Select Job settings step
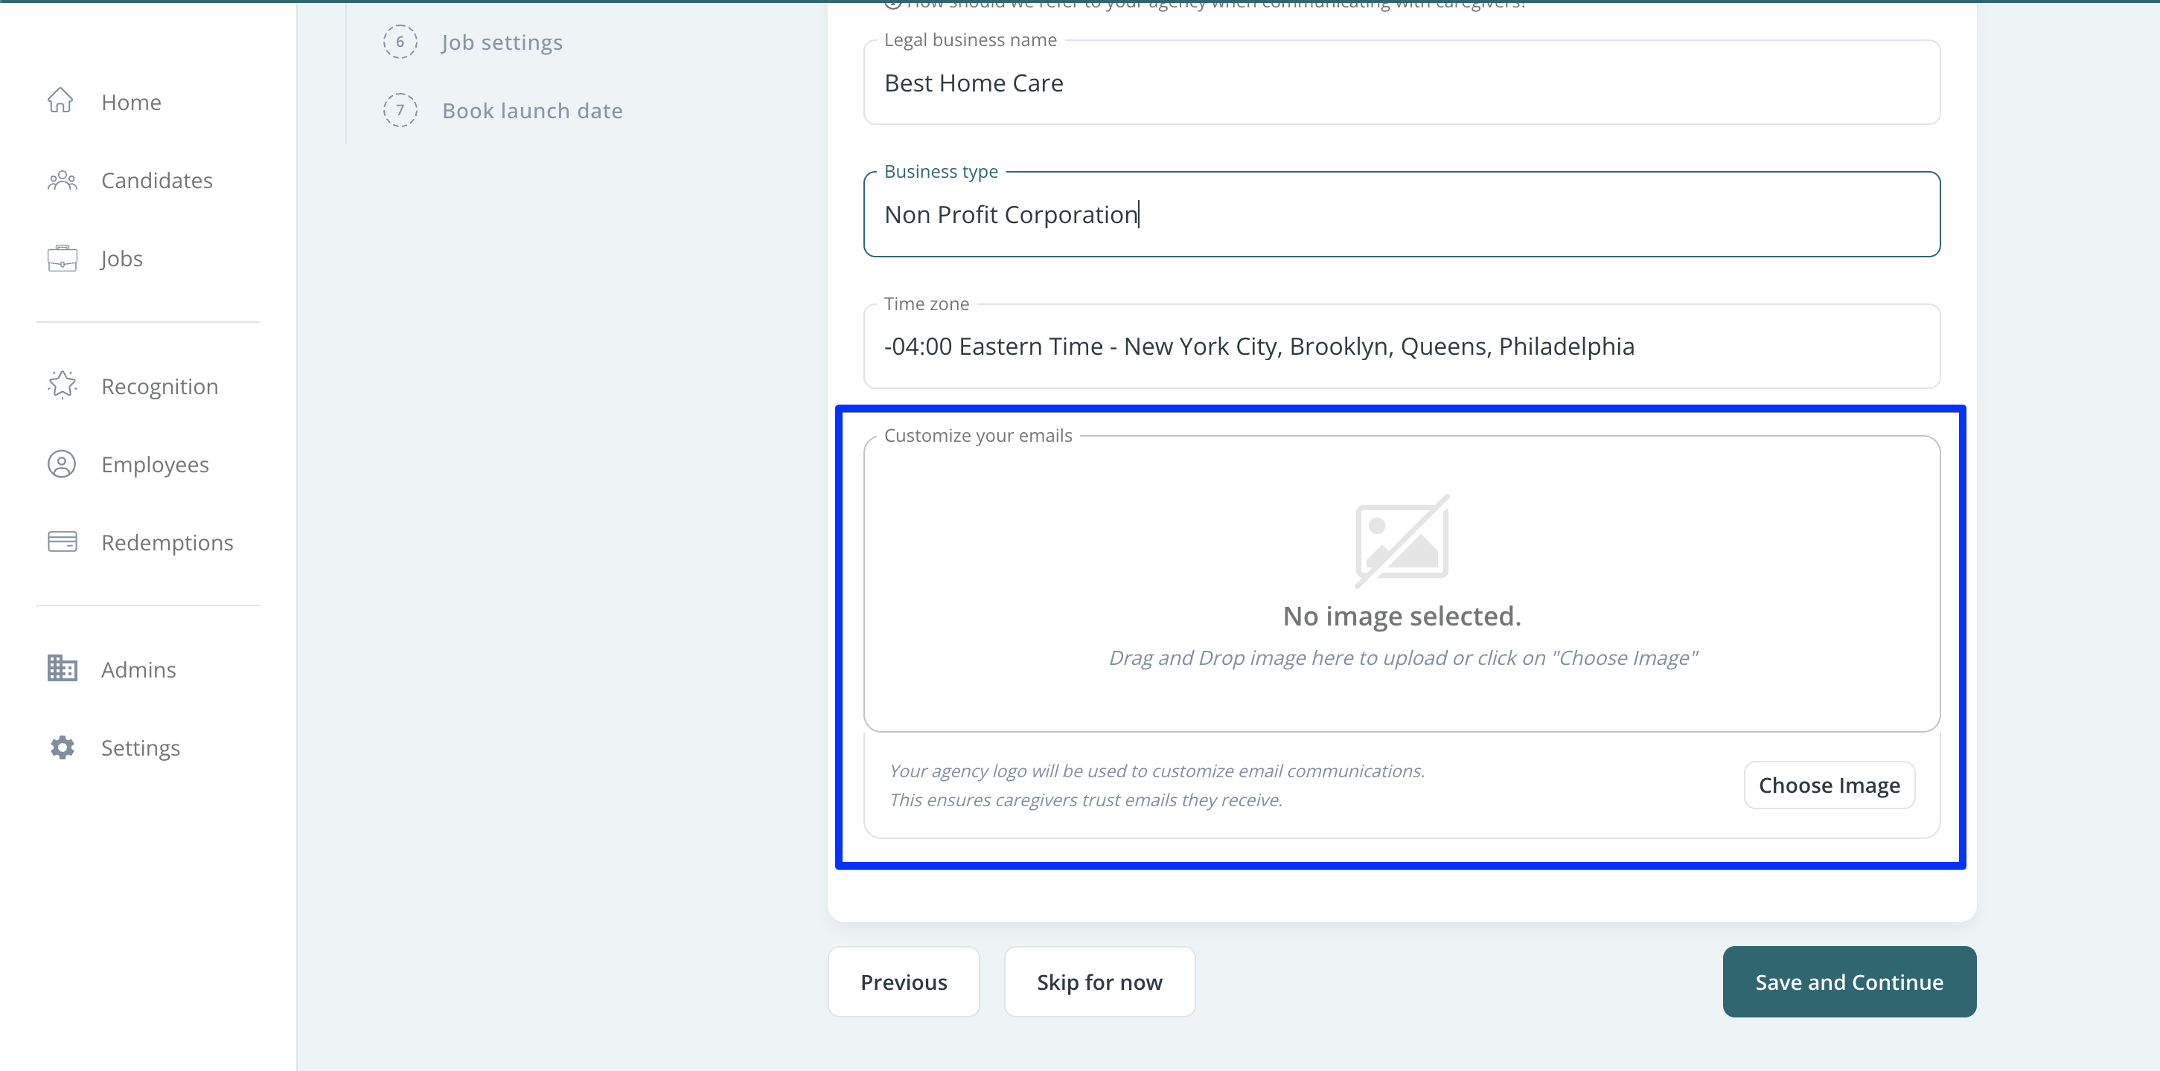The height and width of the screenshot is (1071, 2160). coord(502,42)
